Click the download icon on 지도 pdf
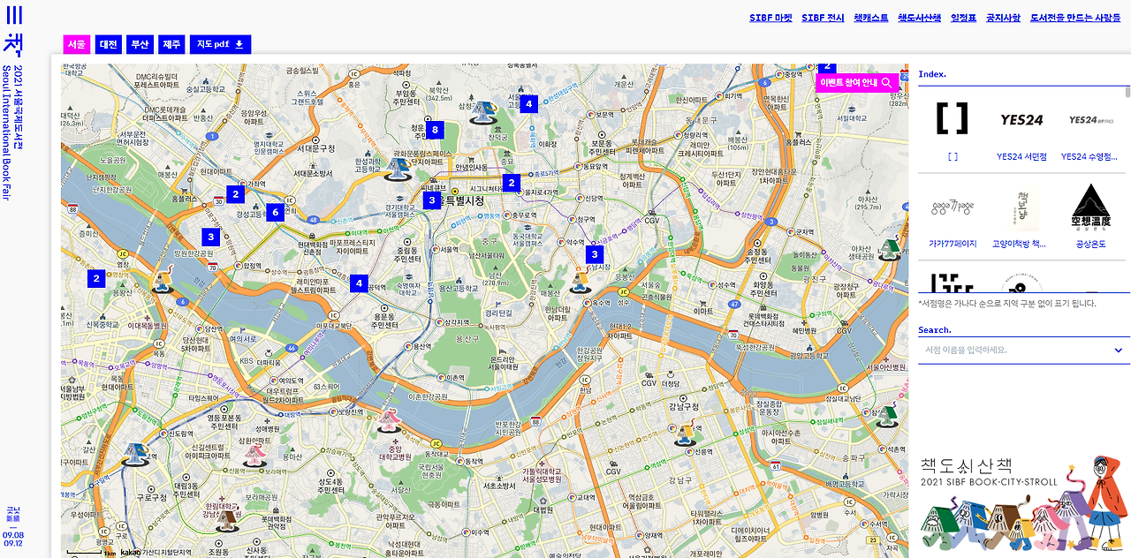This screenshot has height=558, width=1131. 239,44
